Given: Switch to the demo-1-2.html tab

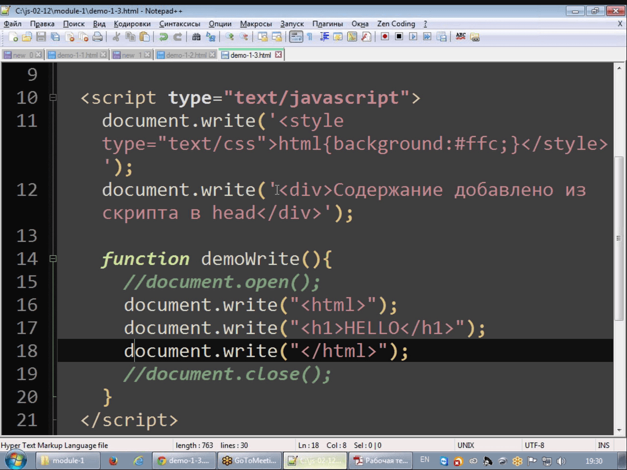Looking at the screenshot, I should 186,55.
